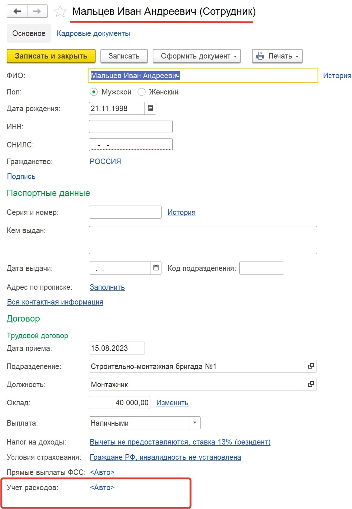This screenshot has height=509, width=352.
Task: Open the Вся контактная информация link
Action: (55, 302)
